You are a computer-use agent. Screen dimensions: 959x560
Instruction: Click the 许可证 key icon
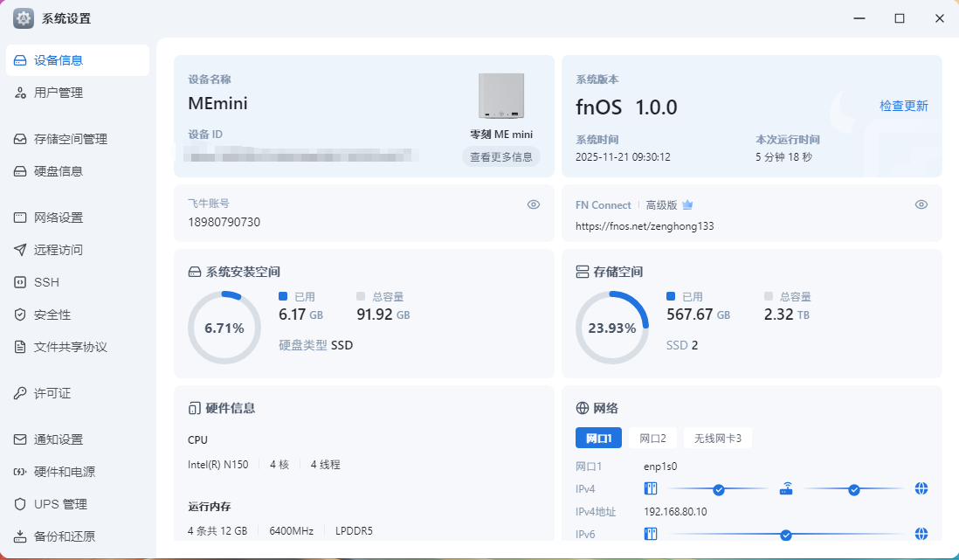coord(20,393)
